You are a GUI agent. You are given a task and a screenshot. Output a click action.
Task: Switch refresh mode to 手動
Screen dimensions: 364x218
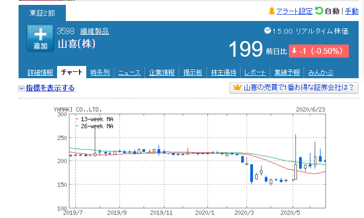click(x=351, y=11)
